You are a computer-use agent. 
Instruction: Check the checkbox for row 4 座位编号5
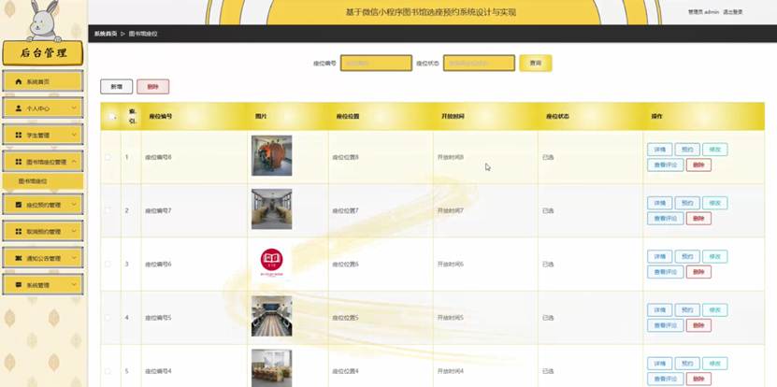coord(108,318)
